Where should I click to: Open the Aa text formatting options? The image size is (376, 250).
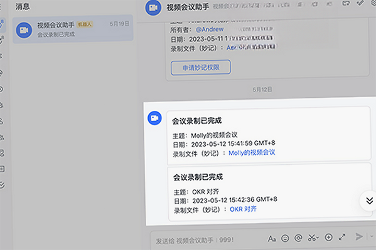(x=272, y=239)
